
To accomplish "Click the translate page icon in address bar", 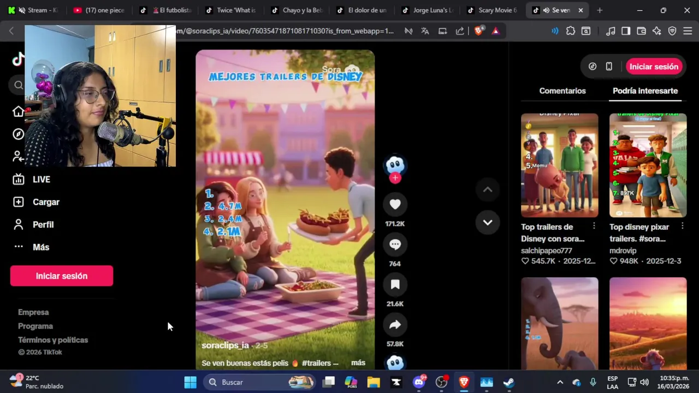I will [x=425, y=31].
